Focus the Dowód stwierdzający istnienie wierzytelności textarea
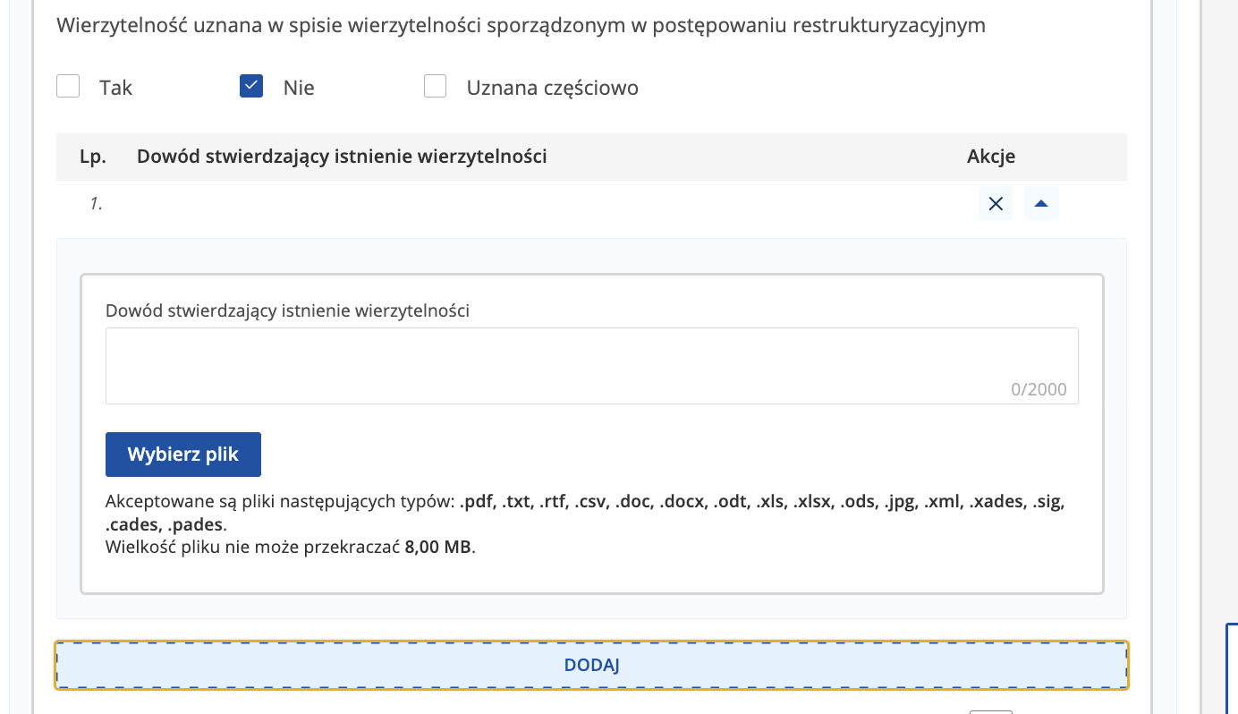The image size is (1238, 714). tap(591, 366)
